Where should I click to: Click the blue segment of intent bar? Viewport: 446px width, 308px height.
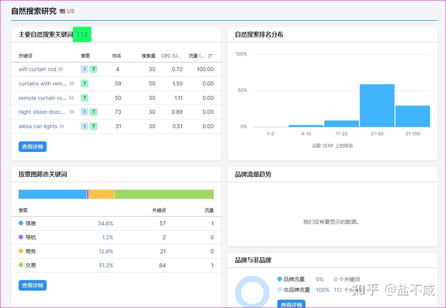pos(52,194)
